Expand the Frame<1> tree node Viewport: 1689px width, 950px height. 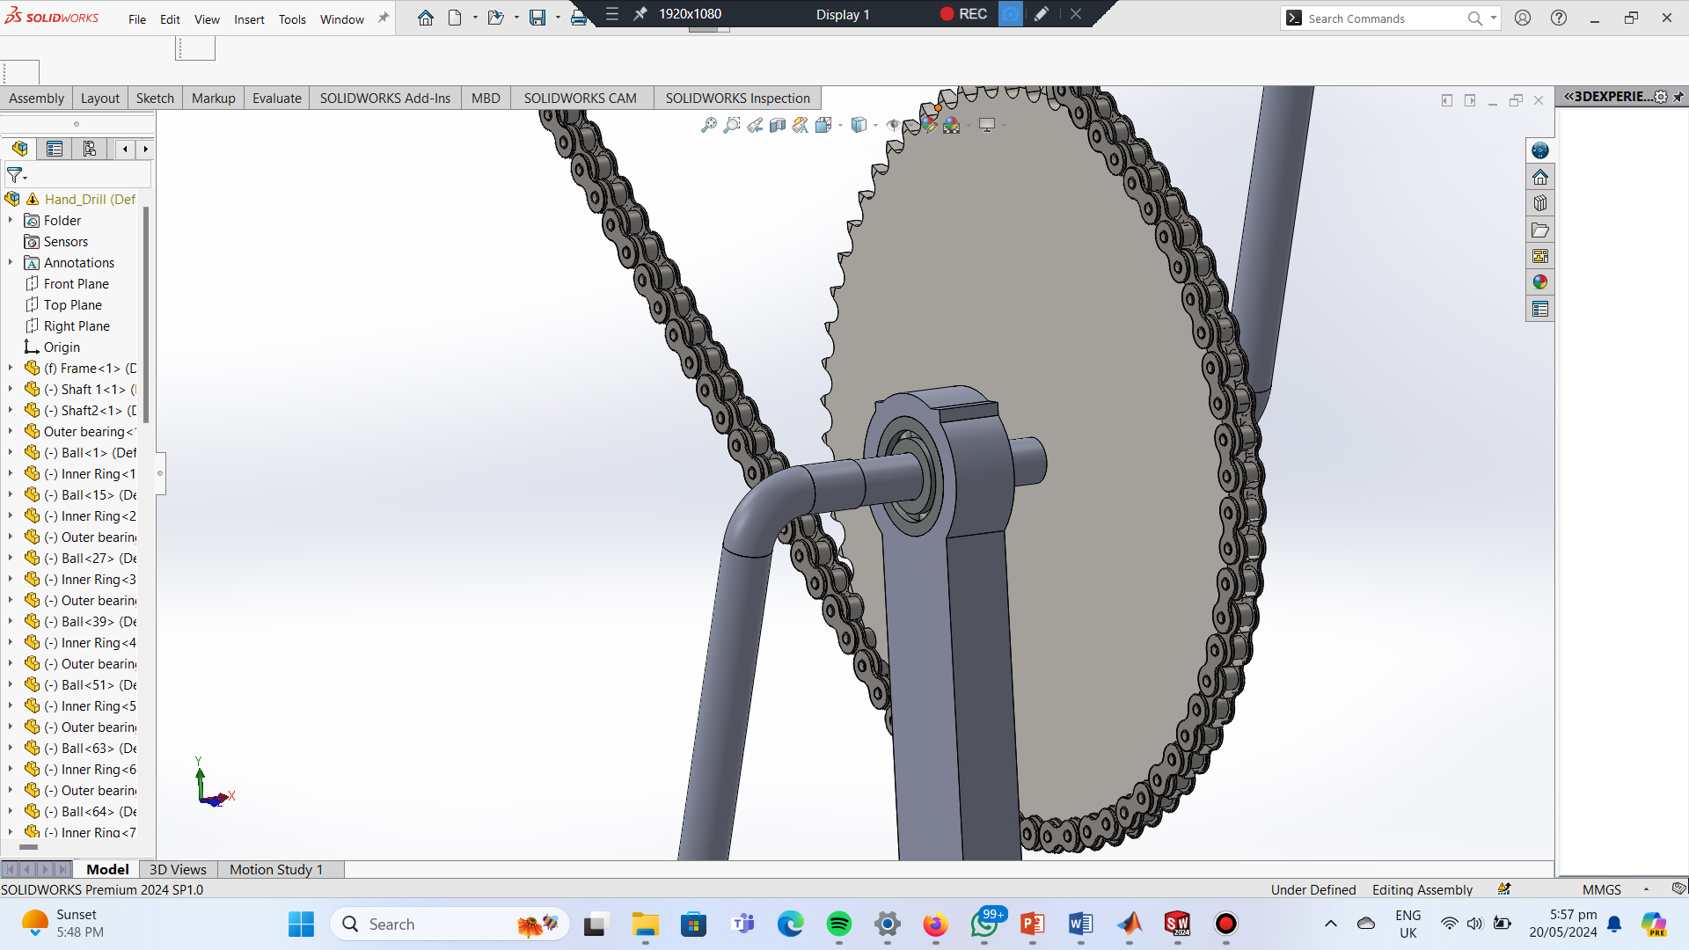[11, 369]
